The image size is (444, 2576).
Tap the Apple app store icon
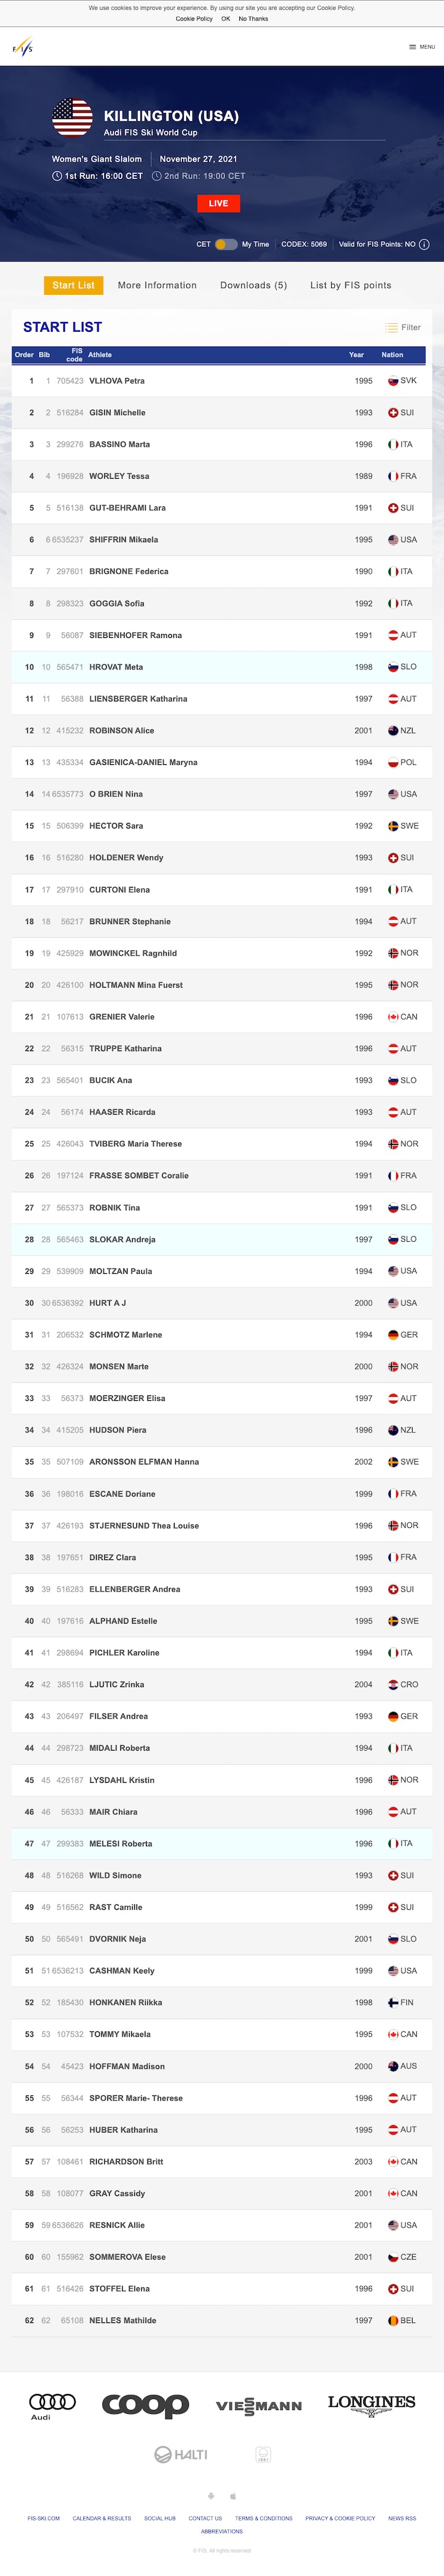tap(233, 2496)
